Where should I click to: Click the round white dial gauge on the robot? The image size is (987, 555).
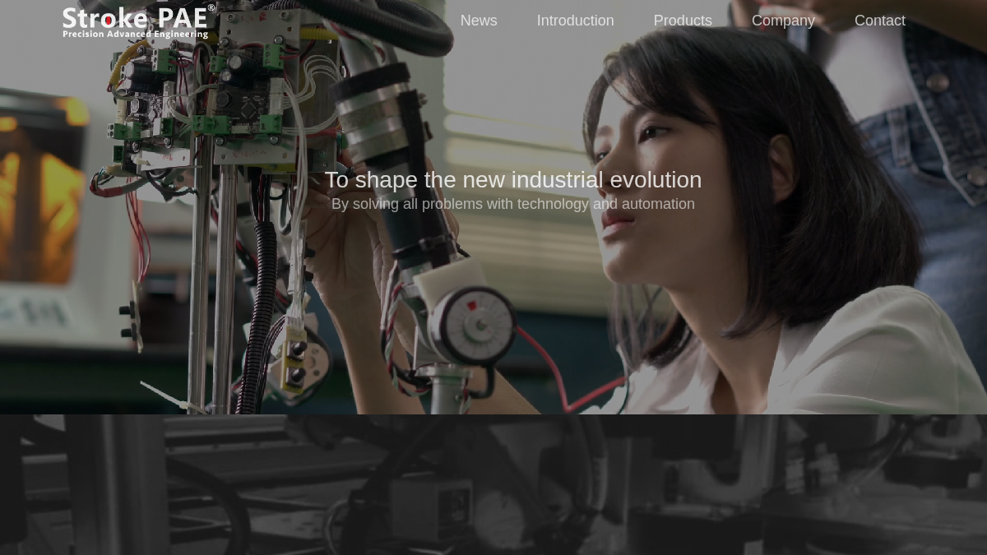473,325
